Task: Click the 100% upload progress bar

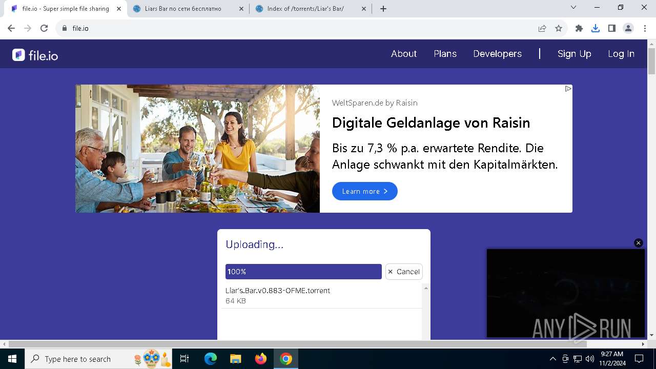Action: pyautogui.click(x=303, y=272)
